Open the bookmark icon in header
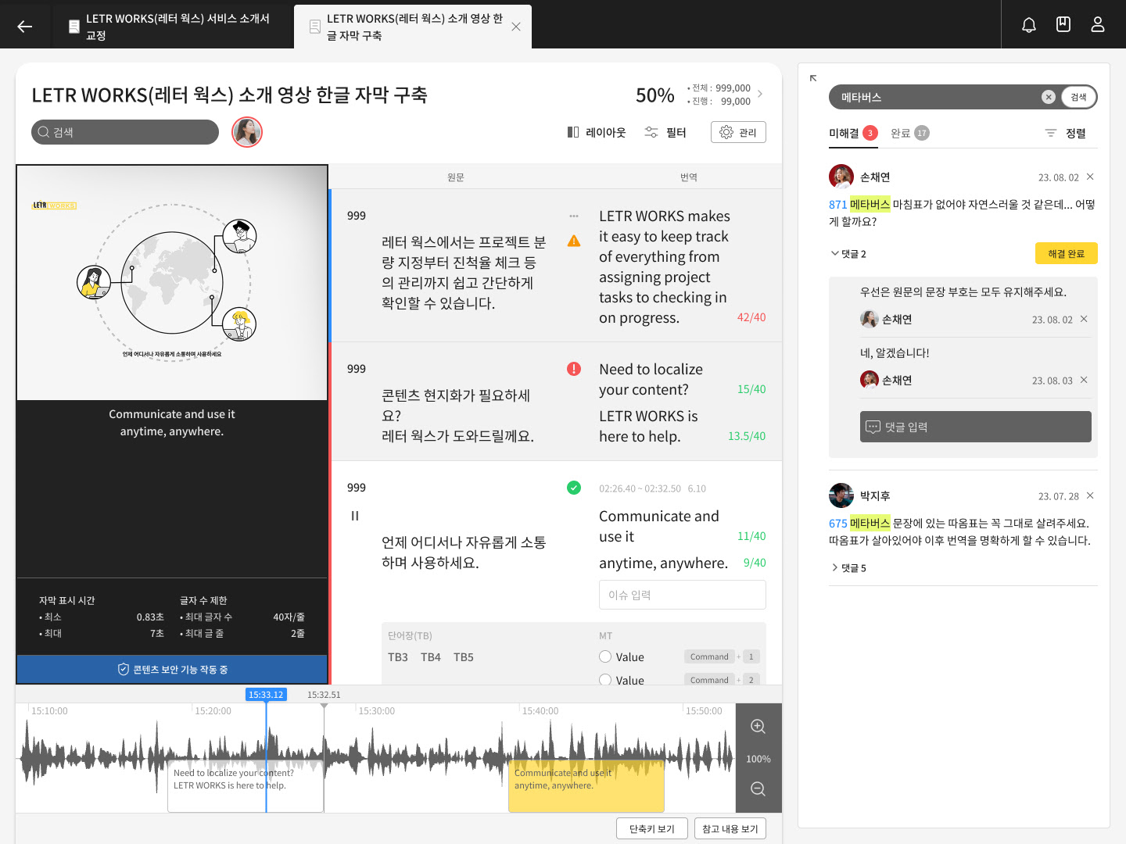 point(1063,25)
